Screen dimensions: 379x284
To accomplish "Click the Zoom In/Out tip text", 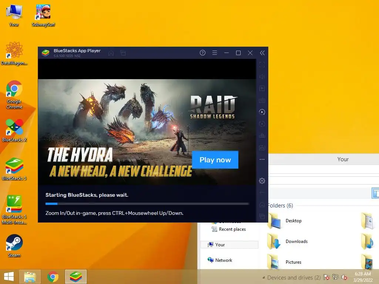I will point(114,213).
